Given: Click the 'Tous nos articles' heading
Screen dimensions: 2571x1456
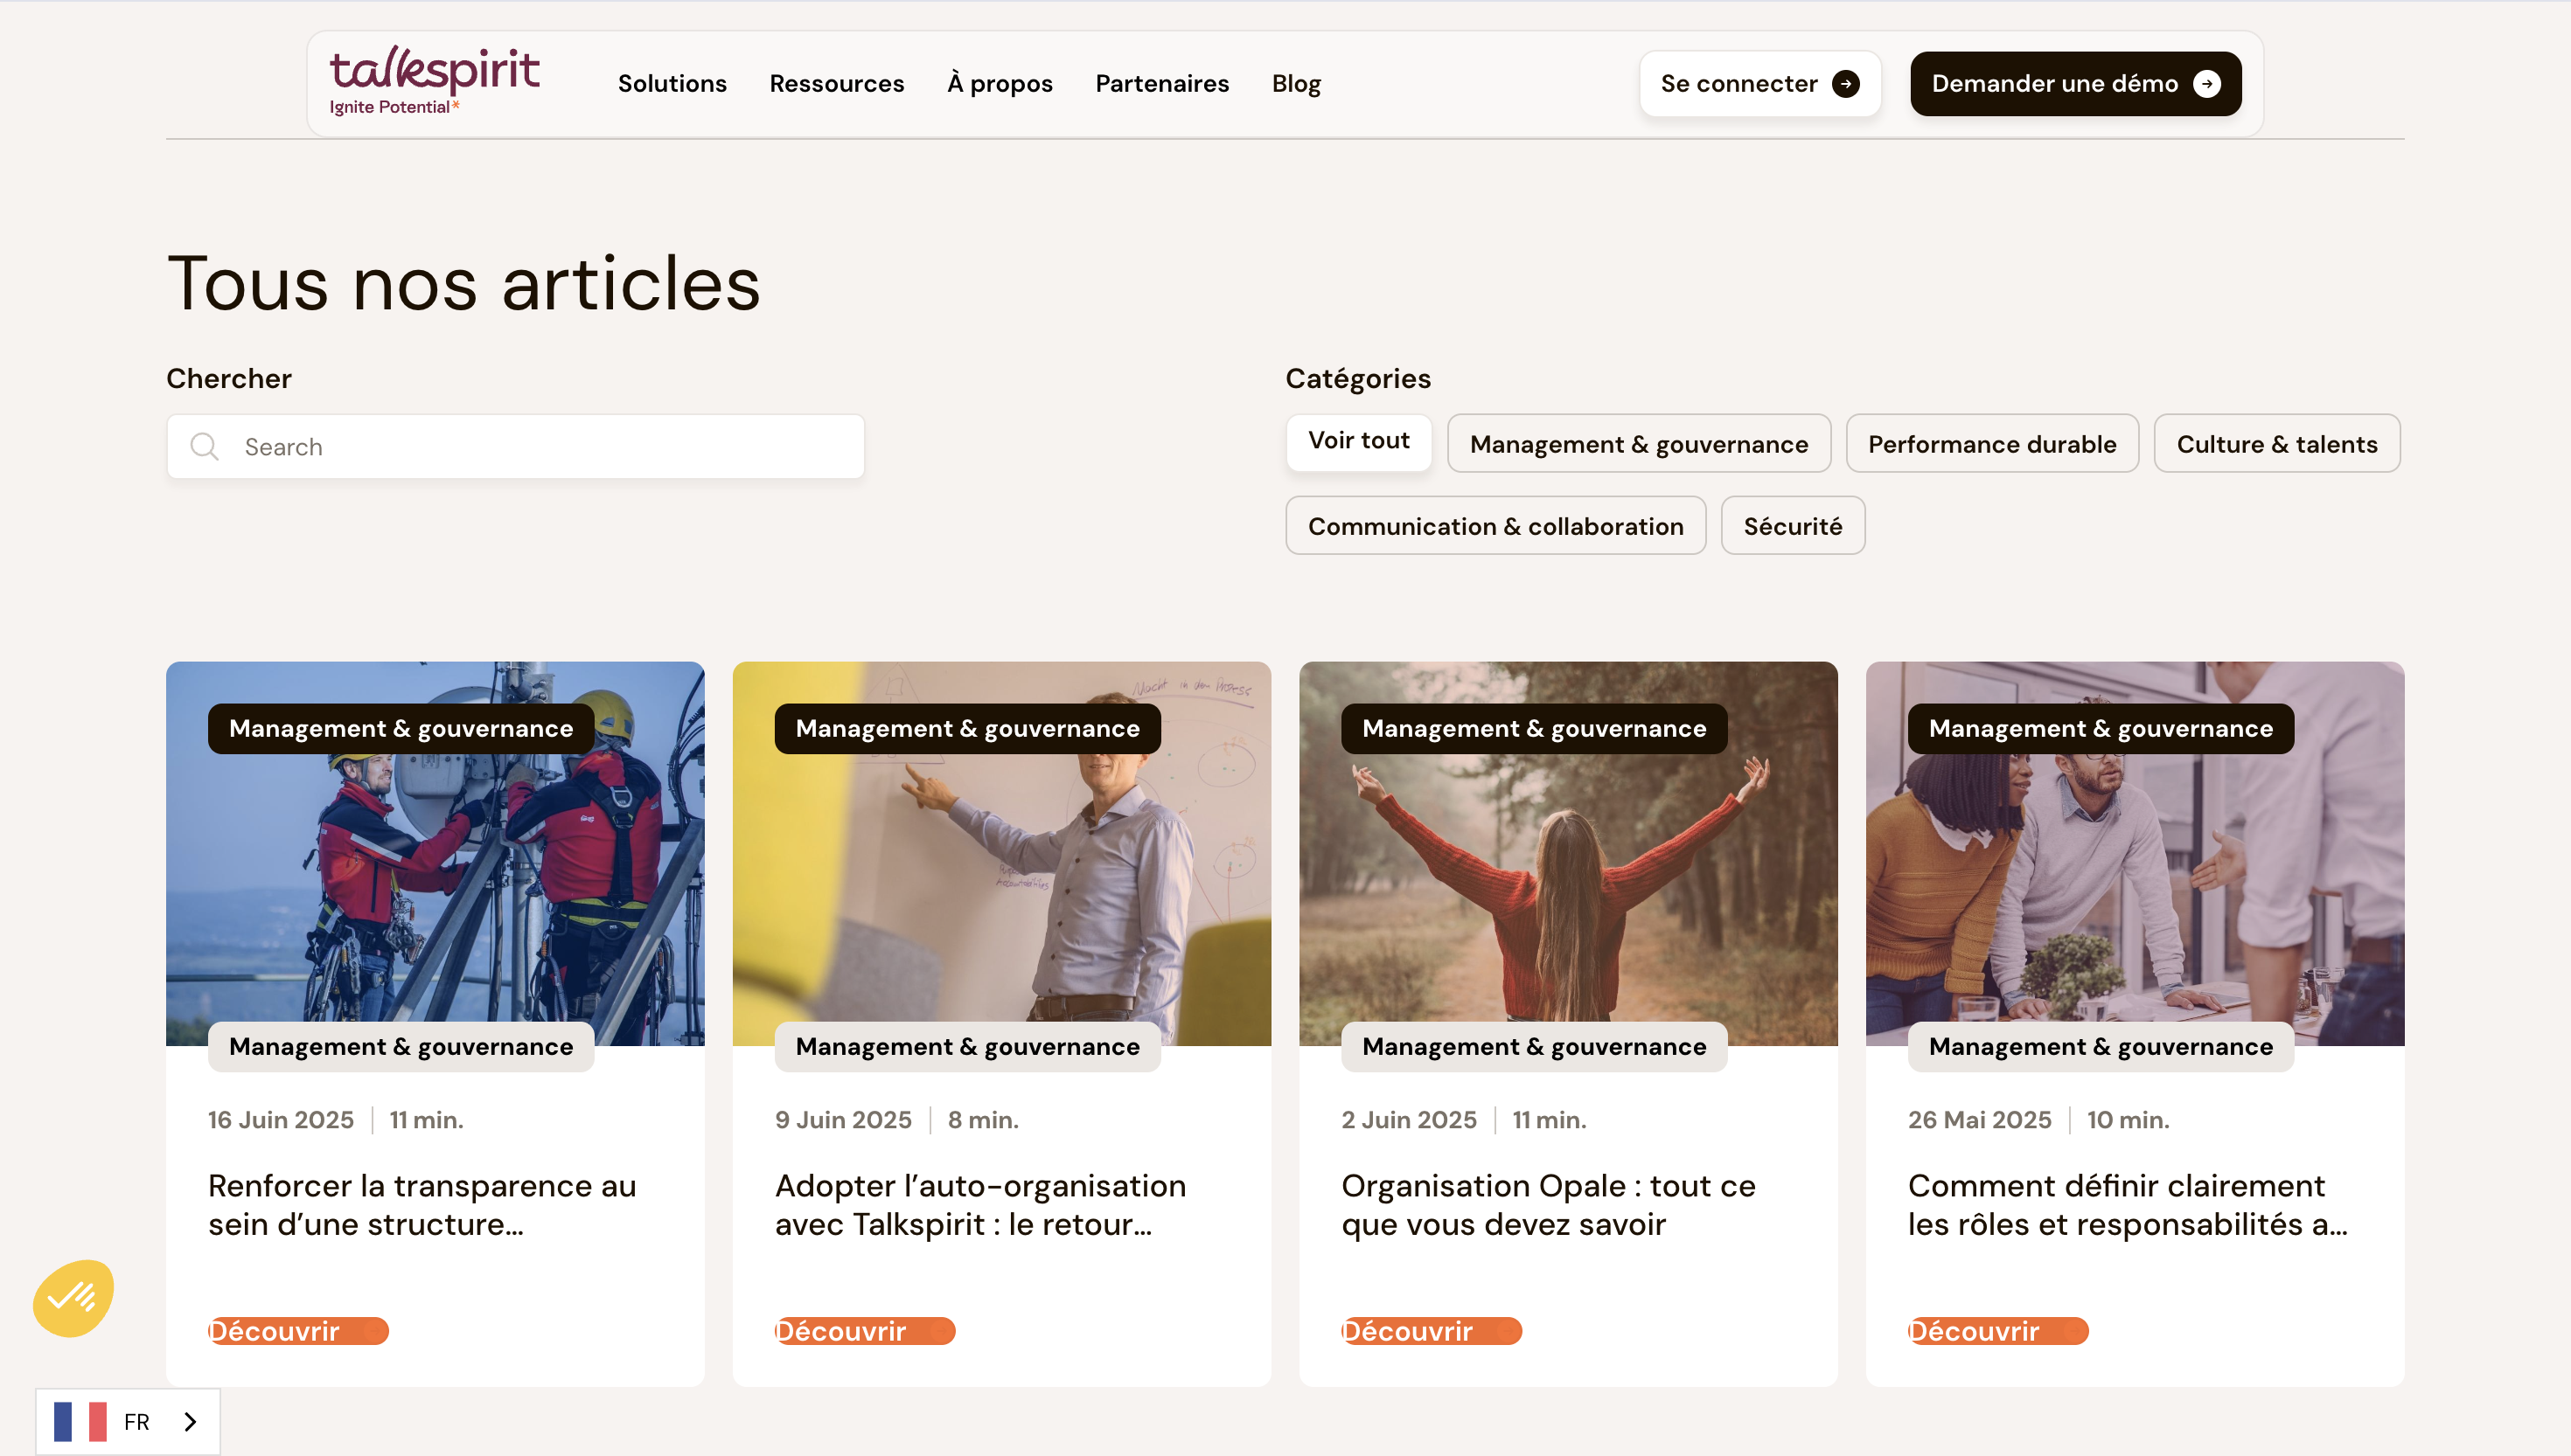Looking at the screenshot, I should click(463, 284).
